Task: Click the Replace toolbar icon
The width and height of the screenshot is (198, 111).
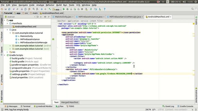Action: click(37, 9)
